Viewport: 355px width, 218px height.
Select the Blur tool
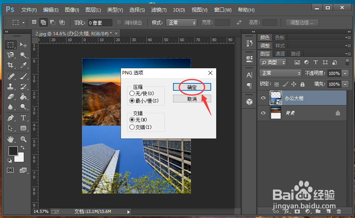pos(10,107)
